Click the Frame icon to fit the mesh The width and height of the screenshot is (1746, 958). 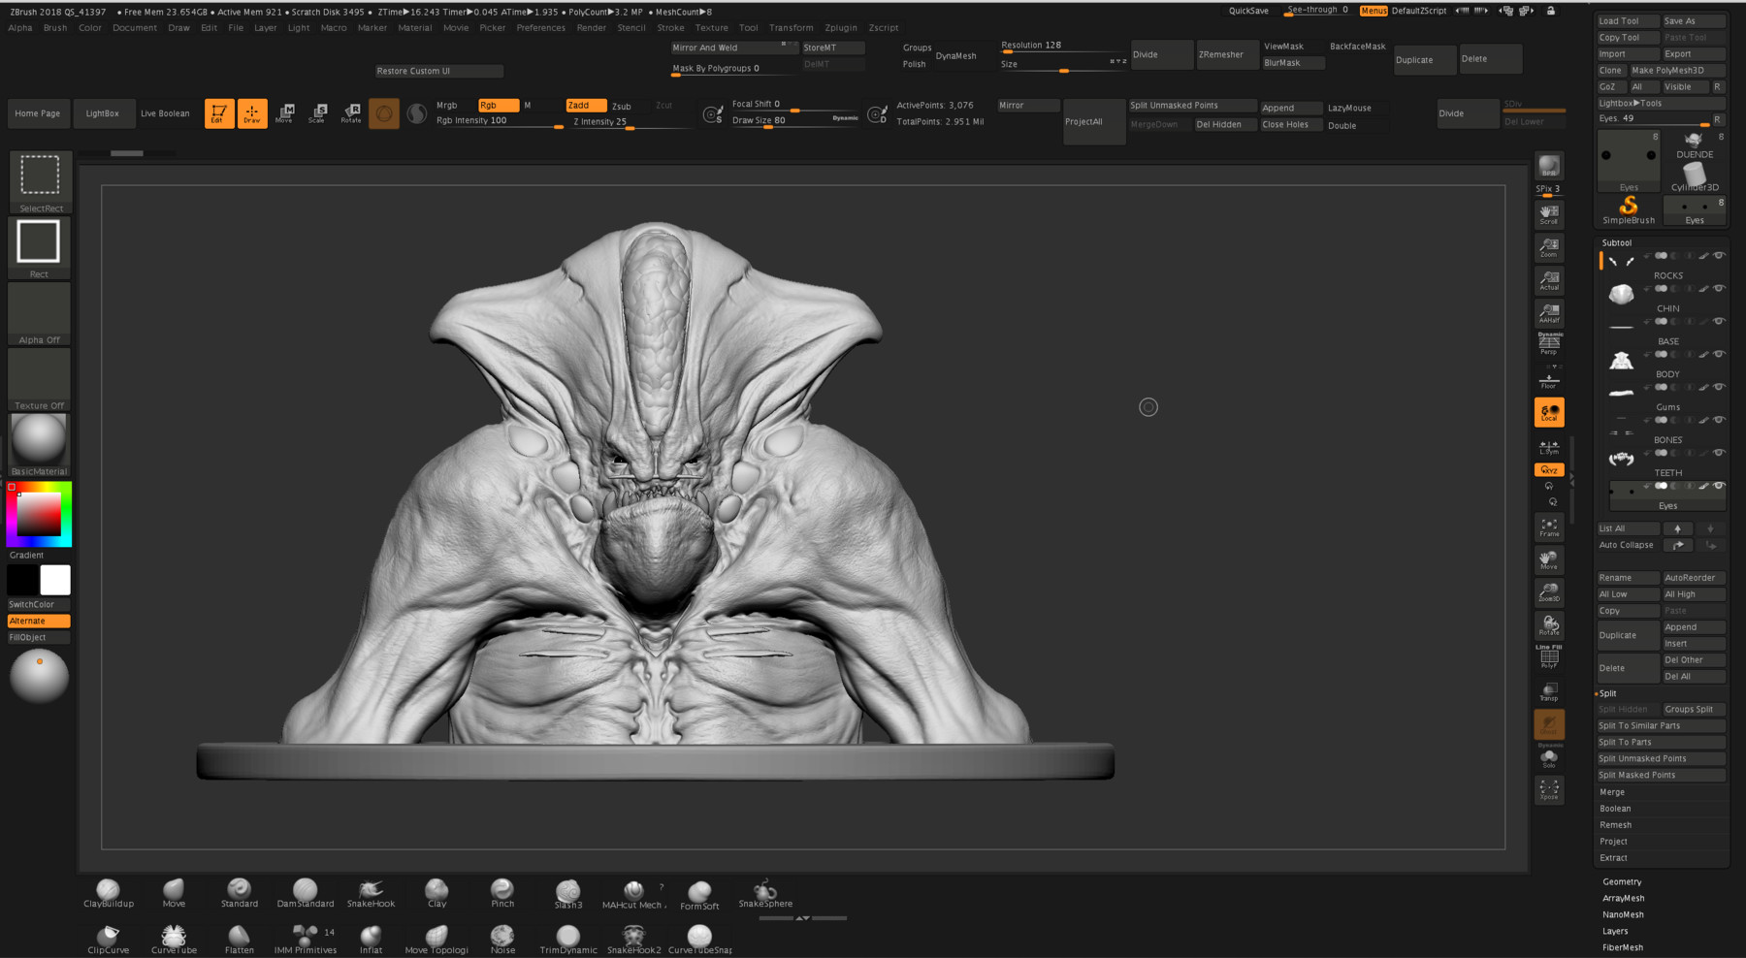[1548, 527]
